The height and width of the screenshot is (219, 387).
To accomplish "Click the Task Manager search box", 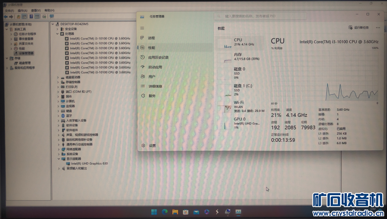I will 260,16.
